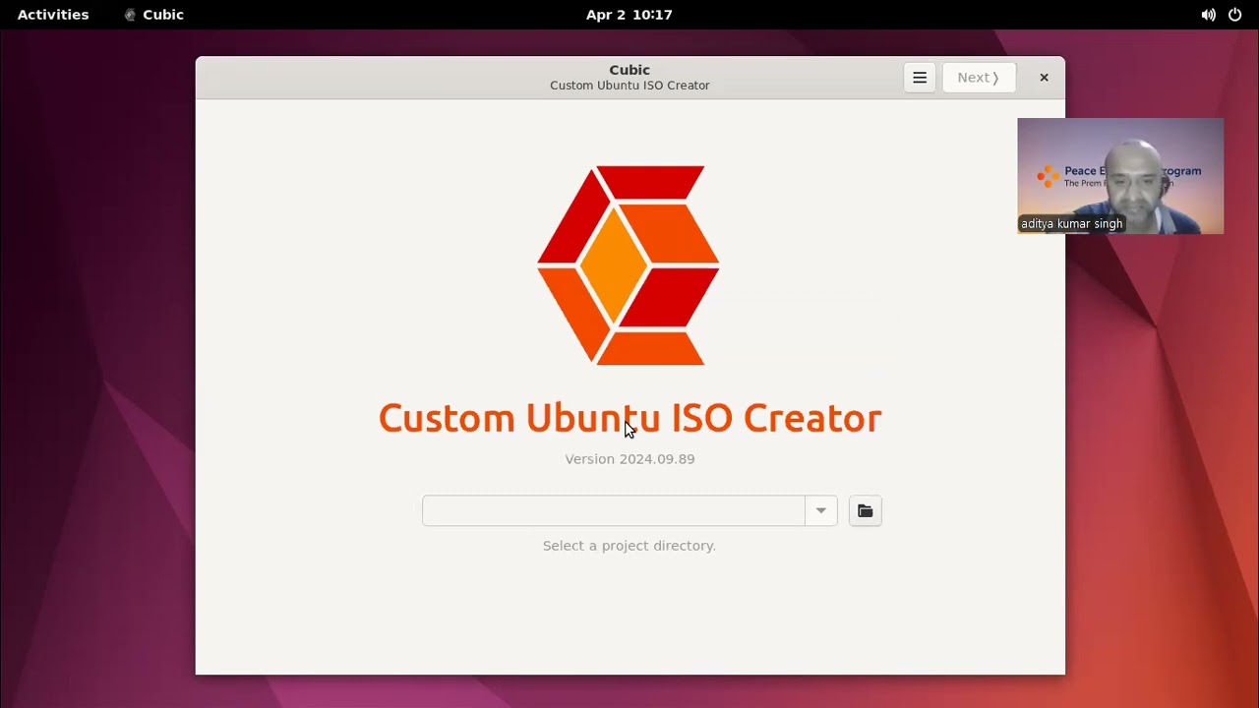
Task: Open the clock showing Apr 2 10:17
Action: [x=629, y=15]
